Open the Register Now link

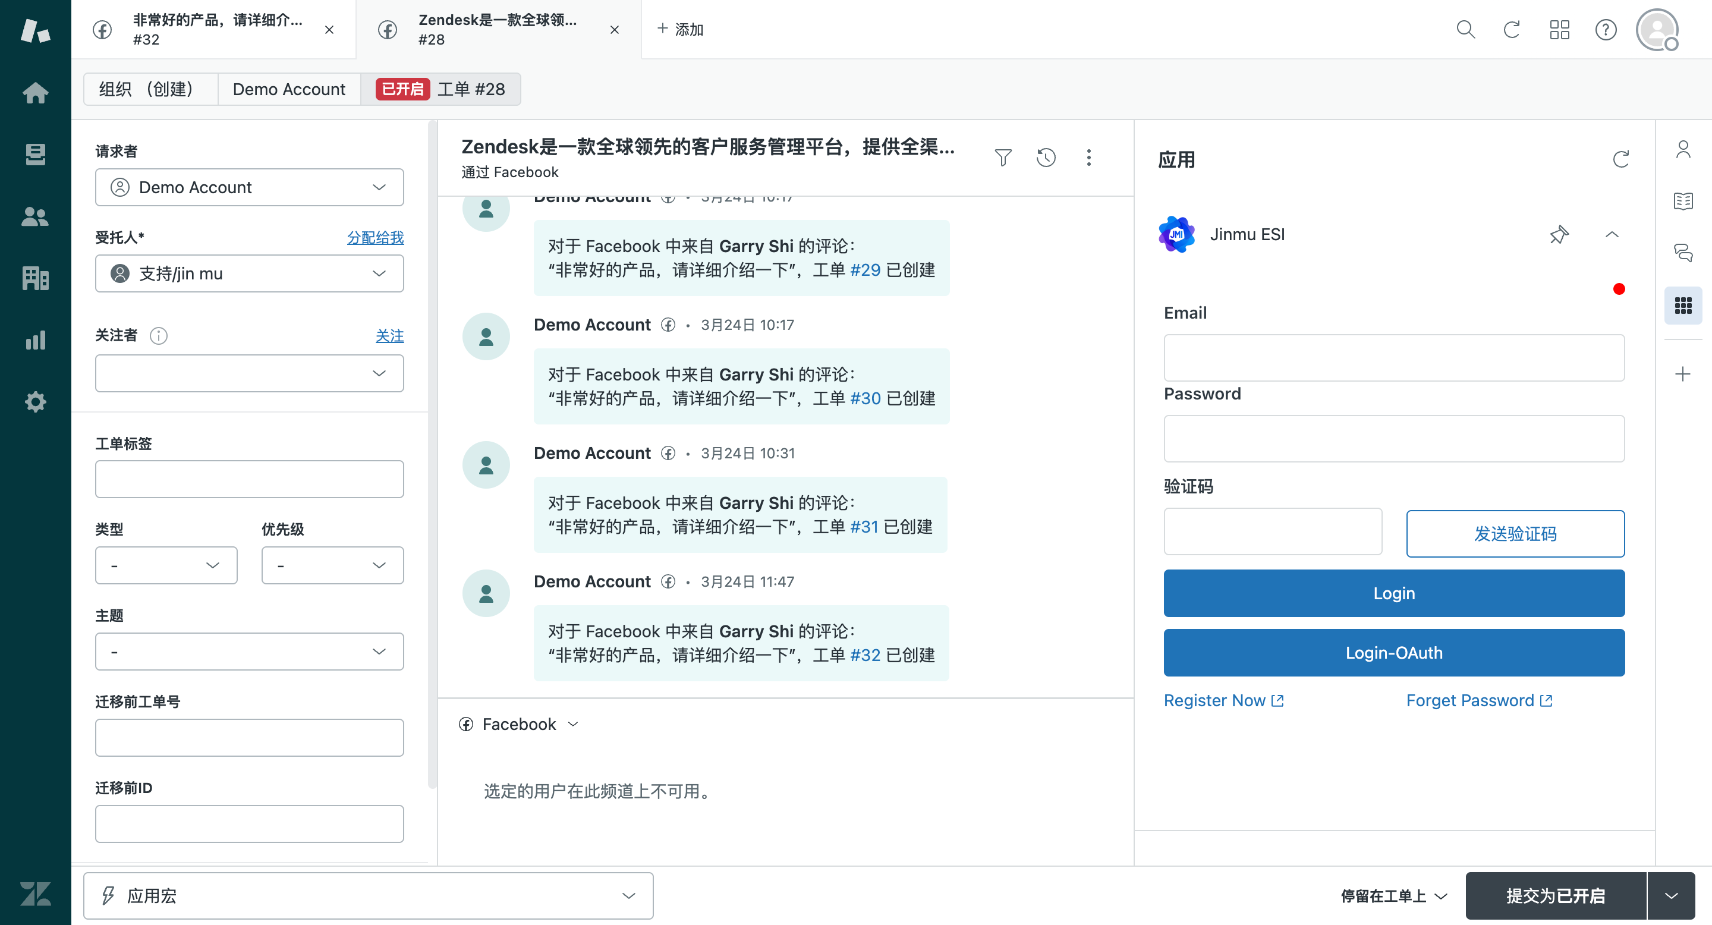click(1223, 701)
